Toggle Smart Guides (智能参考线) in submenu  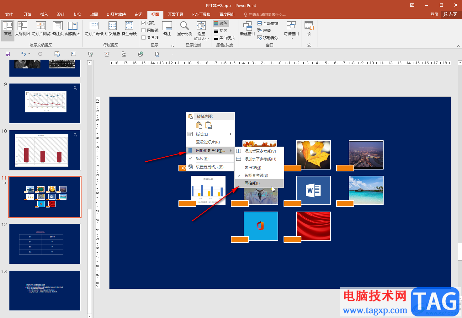pyautogui.click(x=259, y=175)
